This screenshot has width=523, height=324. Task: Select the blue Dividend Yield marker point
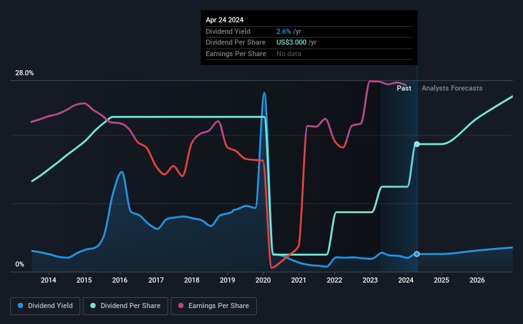(x=417, y=254)
